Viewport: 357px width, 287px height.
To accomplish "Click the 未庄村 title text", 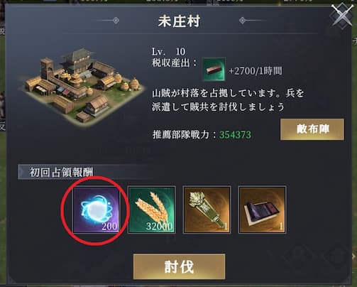I will coord(179,21).
